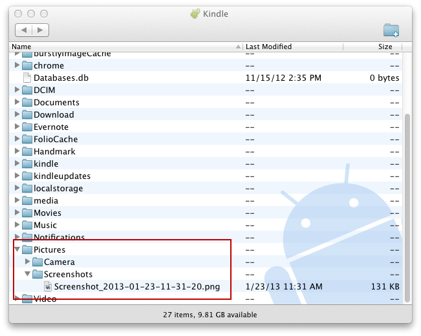Image resolution: width=421 pixels, height=336 pixels.
Task: Click the Music folder icon
Action: [27, 225]
